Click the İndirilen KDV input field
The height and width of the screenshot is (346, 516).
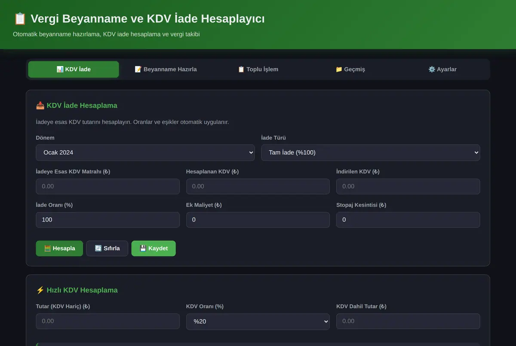(408, 186)
